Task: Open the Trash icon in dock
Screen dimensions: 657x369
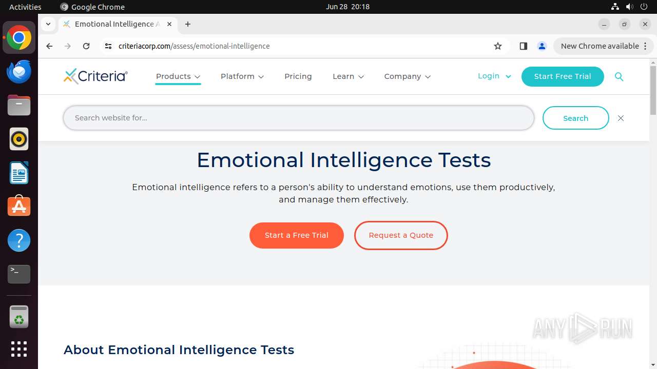Action: (x=19, y=317)
